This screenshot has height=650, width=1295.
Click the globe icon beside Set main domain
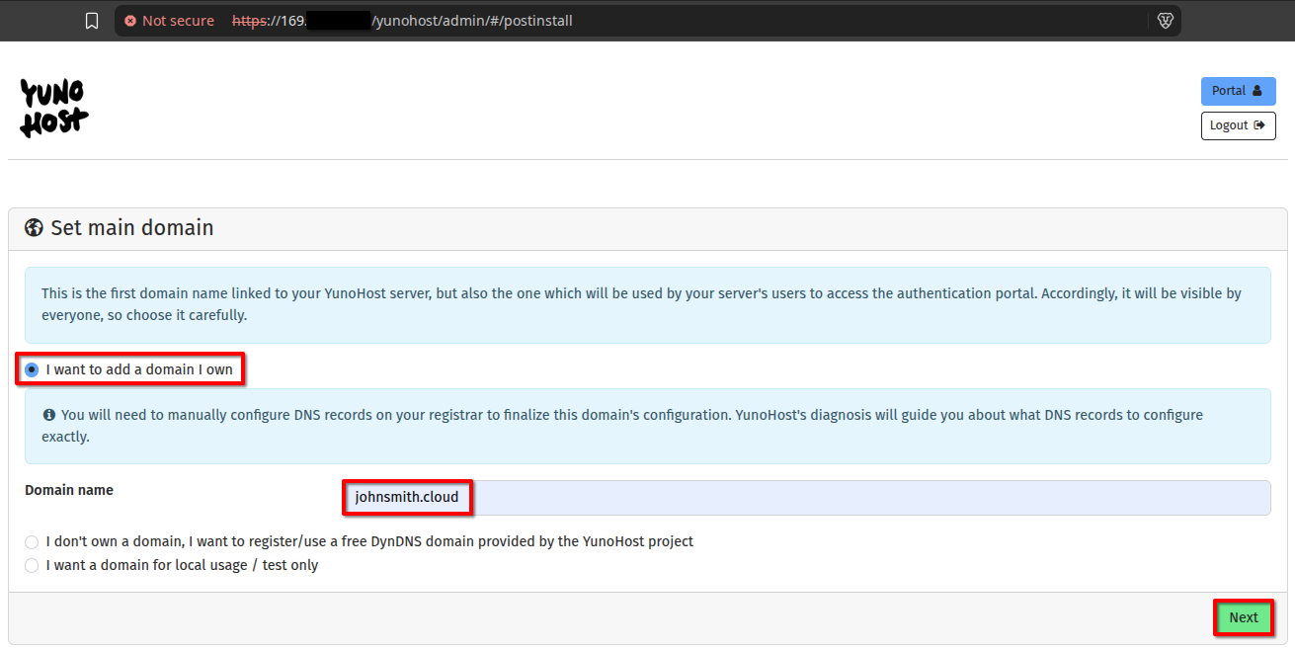pyautogui.click(x=35, y=228)
